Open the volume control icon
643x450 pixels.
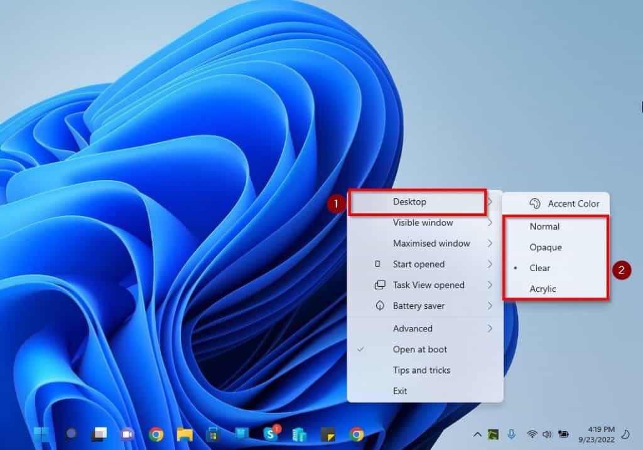click(547, 434)
